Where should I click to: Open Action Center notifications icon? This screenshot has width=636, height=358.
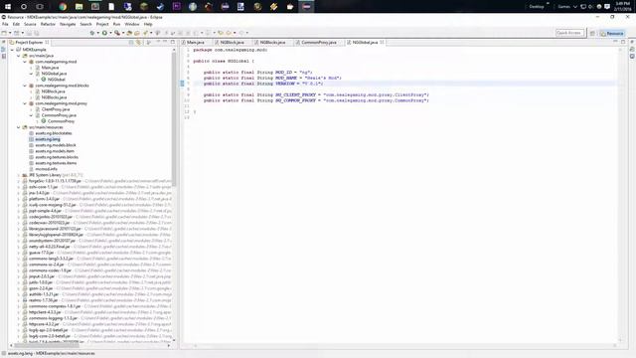pos(607,7)
